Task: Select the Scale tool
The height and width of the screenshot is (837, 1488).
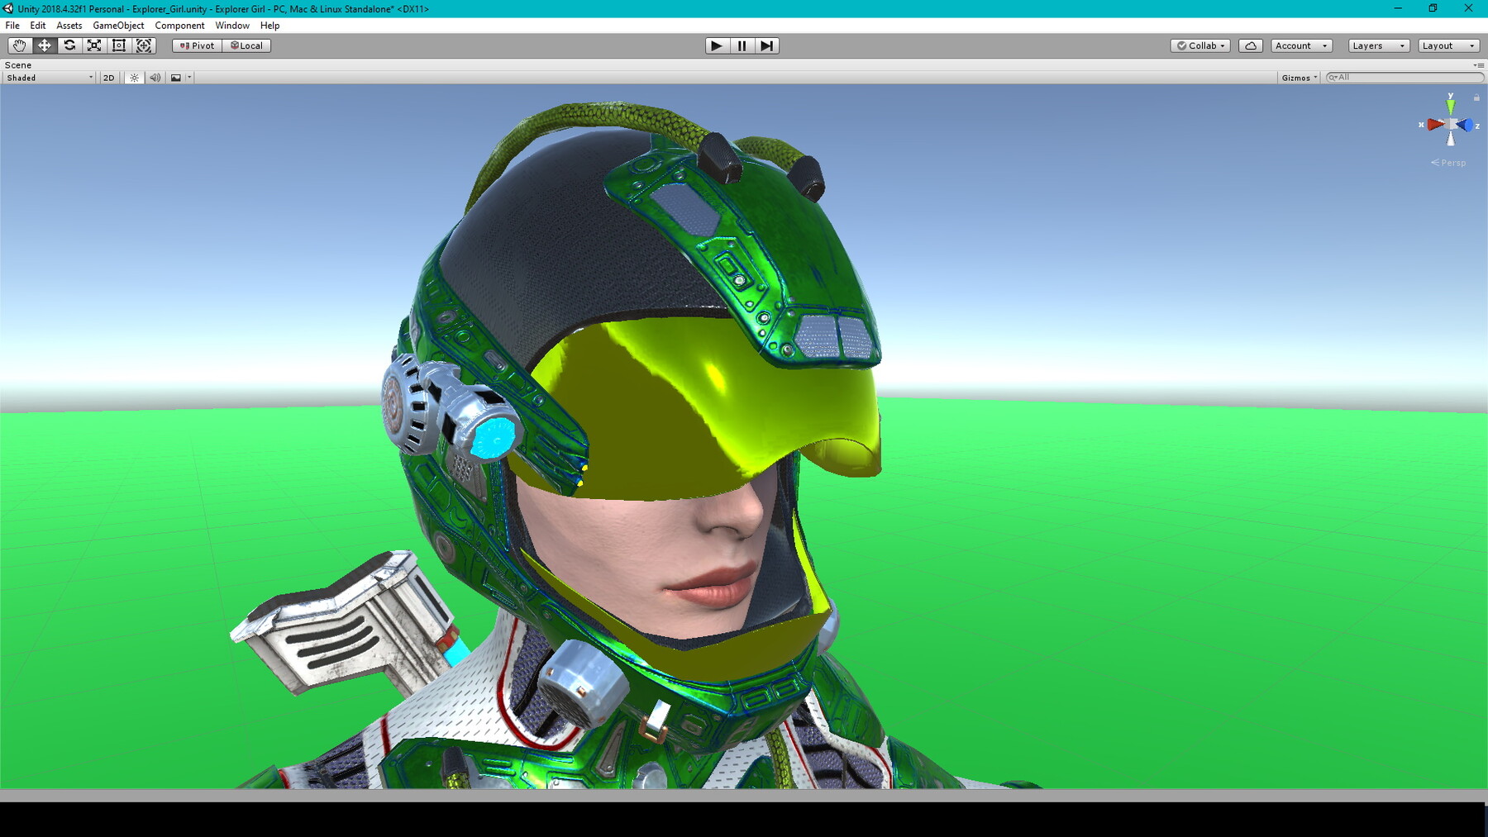Action: pos(94,45)
